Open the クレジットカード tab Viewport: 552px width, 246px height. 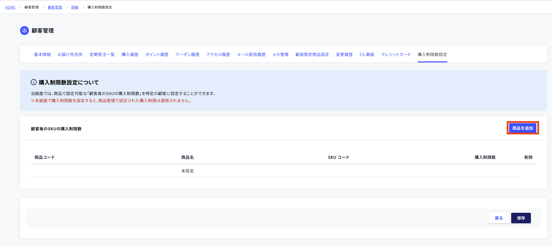[396, 55]
